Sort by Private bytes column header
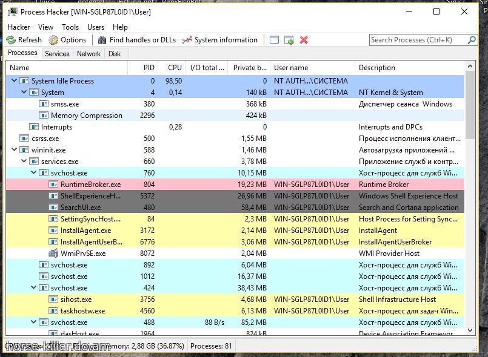 click(x=249, y=68)
